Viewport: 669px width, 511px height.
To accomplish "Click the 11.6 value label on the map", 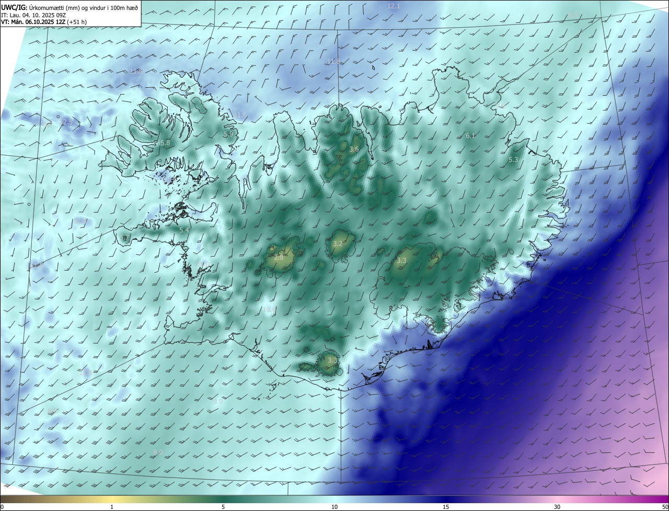I will tap(240, 114).
